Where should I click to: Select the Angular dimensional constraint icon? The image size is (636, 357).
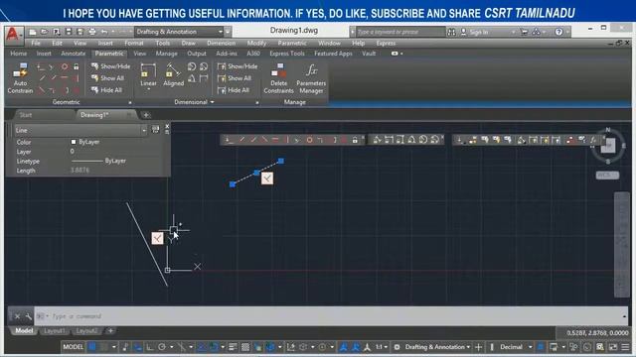point(192,78)
